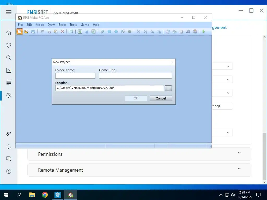The image size is (267, 200).
Task: Open Emsisoft Protection shield icon
Action: click(9, 45)
